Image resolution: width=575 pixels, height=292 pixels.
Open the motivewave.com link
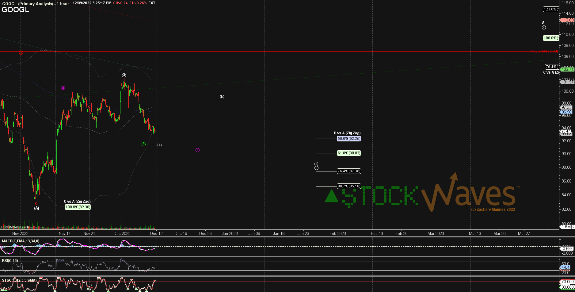[x=15, y=227]
